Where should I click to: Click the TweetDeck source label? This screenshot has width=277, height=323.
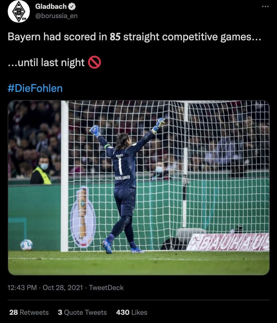106,287
